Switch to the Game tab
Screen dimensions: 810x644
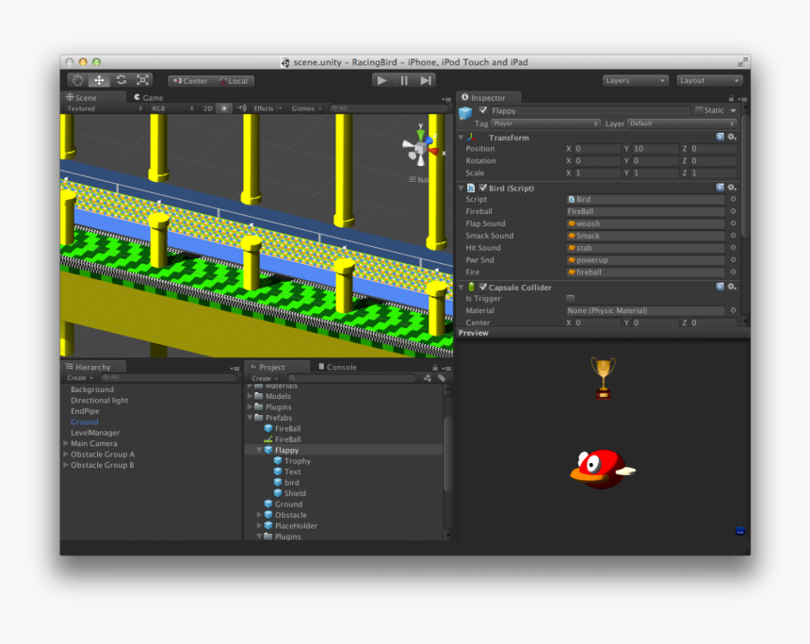148,97
